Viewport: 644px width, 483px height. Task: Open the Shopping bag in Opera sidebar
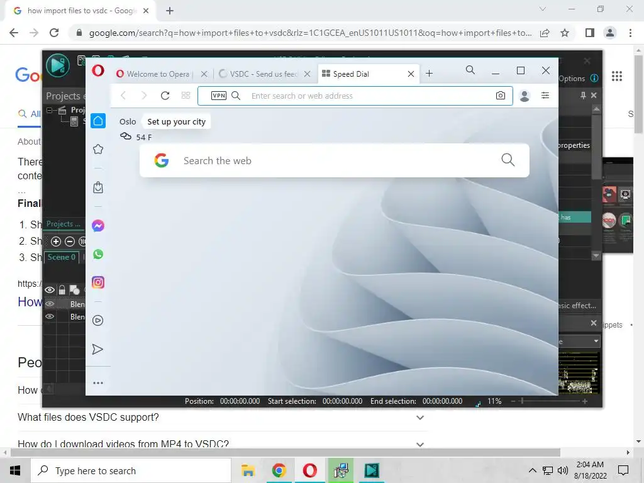[x=98, y=187]
